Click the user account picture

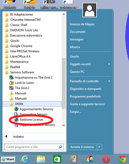pos(90,10)
